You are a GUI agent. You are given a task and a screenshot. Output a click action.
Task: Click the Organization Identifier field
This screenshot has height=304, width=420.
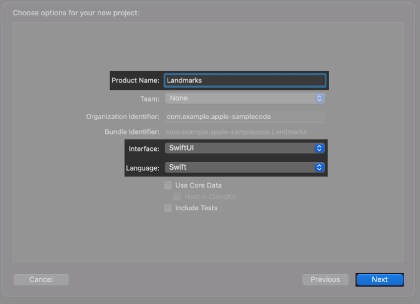[245, 117]
